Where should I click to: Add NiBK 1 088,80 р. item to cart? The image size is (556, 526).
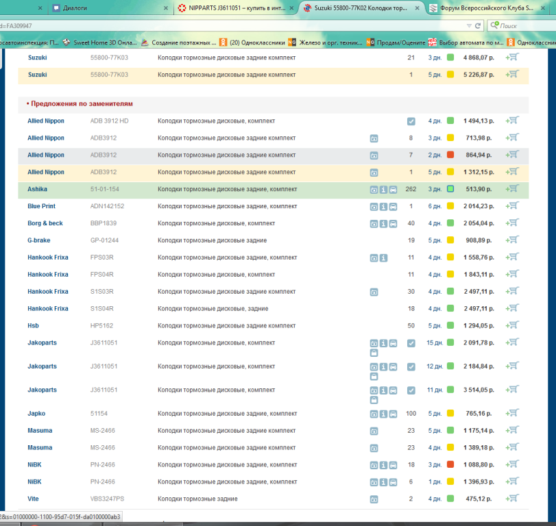512,464
